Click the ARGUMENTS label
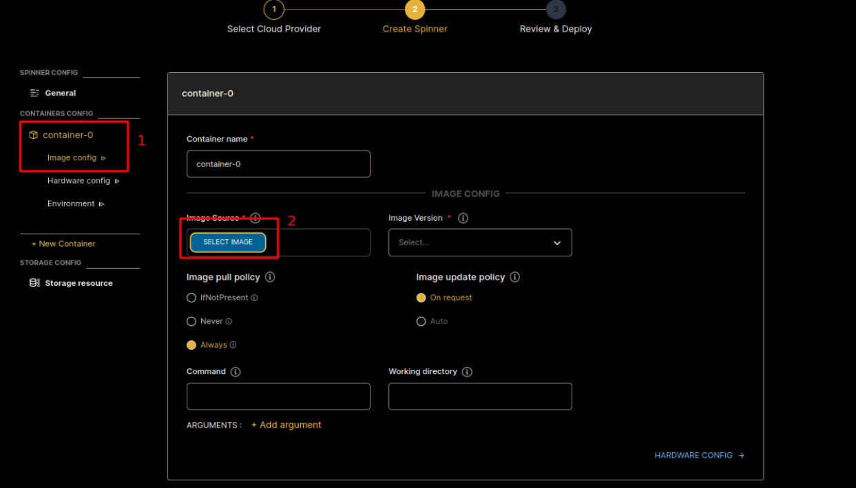This screenshot has height=488, width=856. (214, 425)
